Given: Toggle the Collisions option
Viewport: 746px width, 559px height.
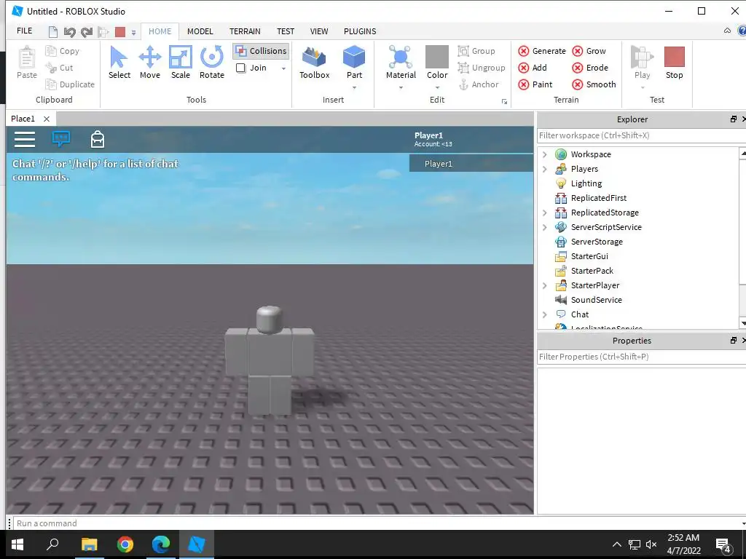Looking at the screenshot, I should point(262,51).
